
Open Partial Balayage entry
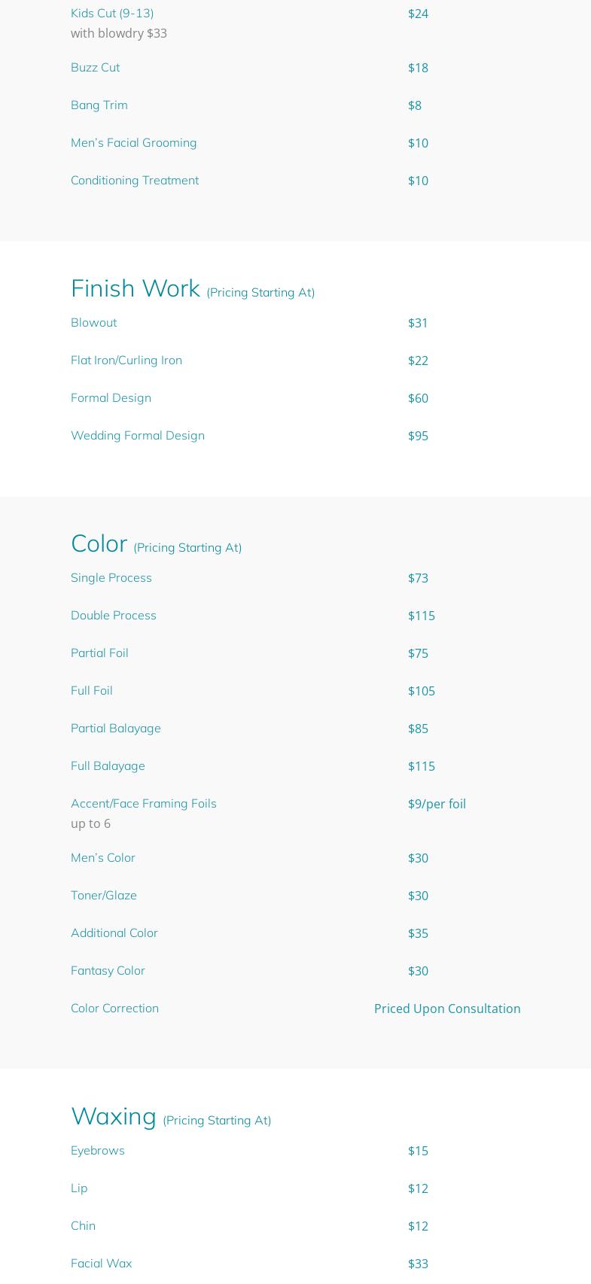click(116, 728)
